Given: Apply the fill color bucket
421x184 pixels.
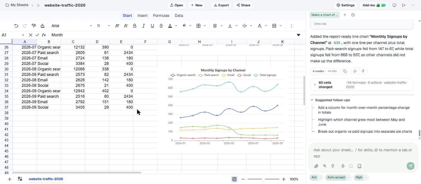Looking at the screenshot, I should (x=184, y=26).
